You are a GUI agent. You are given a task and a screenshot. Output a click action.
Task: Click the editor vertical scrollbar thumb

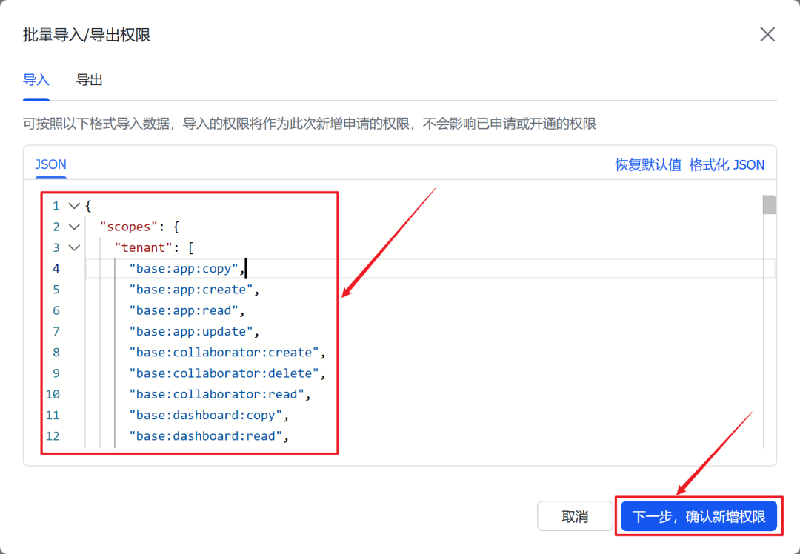[770, 204]
